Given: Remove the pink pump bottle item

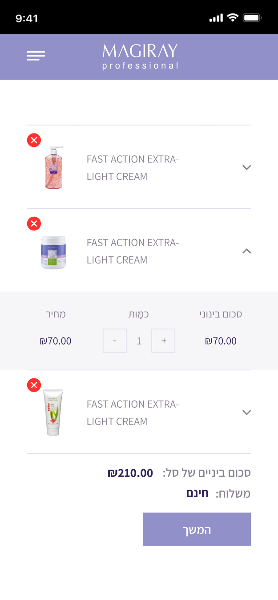Looking at the screenshot, I should click(34, 140).
